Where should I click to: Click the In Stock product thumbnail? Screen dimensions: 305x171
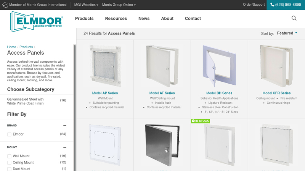point(220,145)
